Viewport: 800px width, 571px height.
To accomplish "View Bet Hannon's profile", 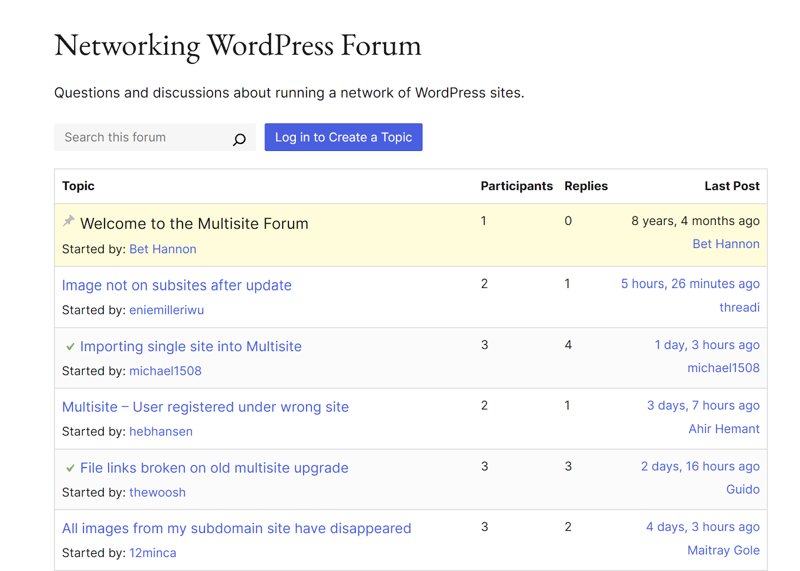I will point(162,249).
